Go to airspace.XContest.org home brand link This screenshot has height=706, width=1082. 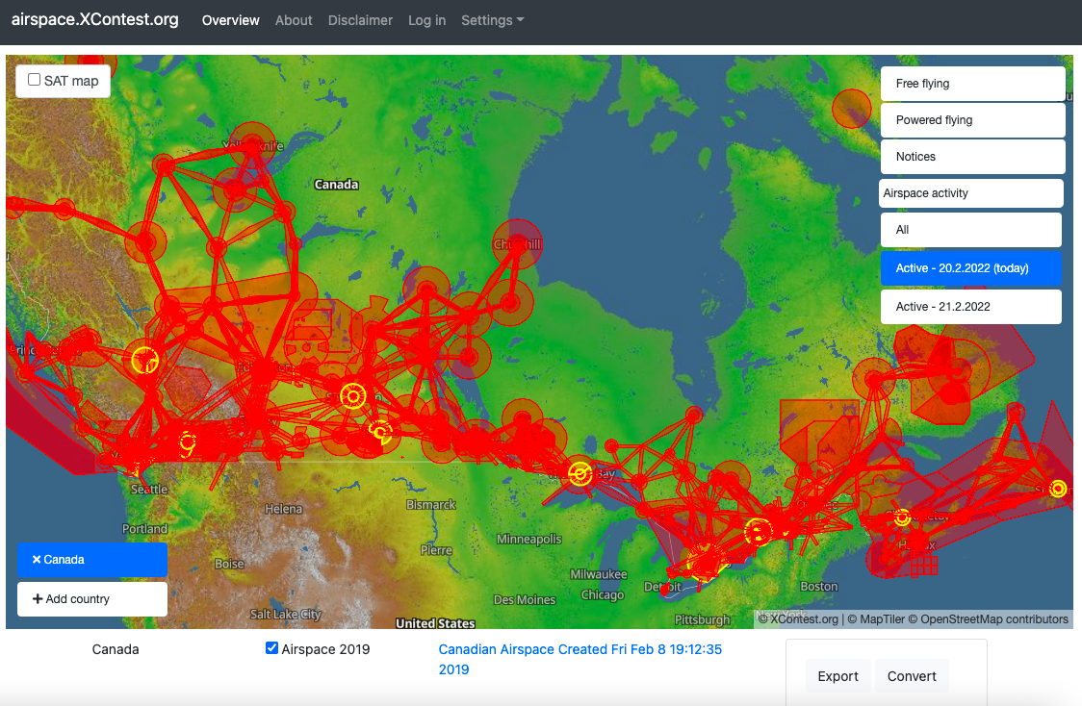coord(95,19)
